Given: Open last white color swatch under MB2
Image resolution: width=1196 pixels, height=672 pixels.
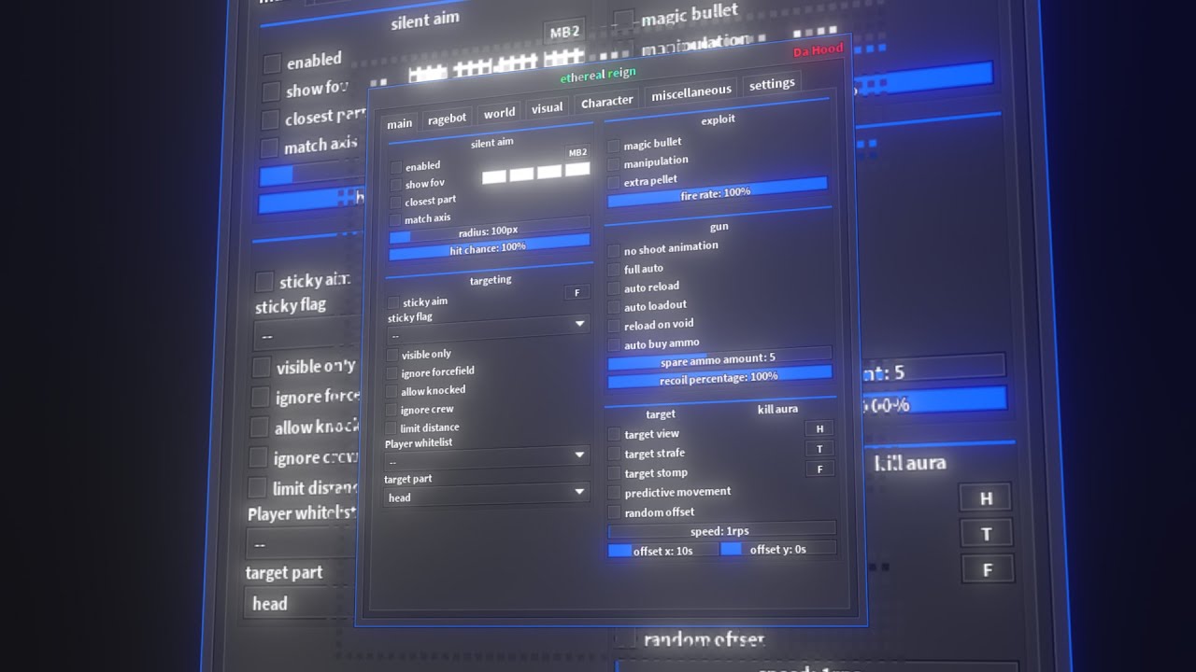Looking at the screenshot, I should coord(577,169).
